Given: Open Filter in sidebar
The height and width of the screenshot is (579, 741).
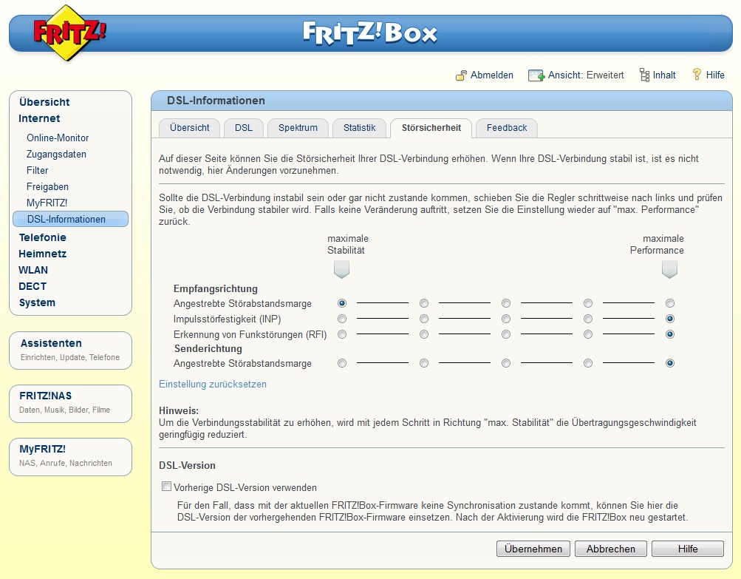Looking at the screenshot, I should [38, 170].
